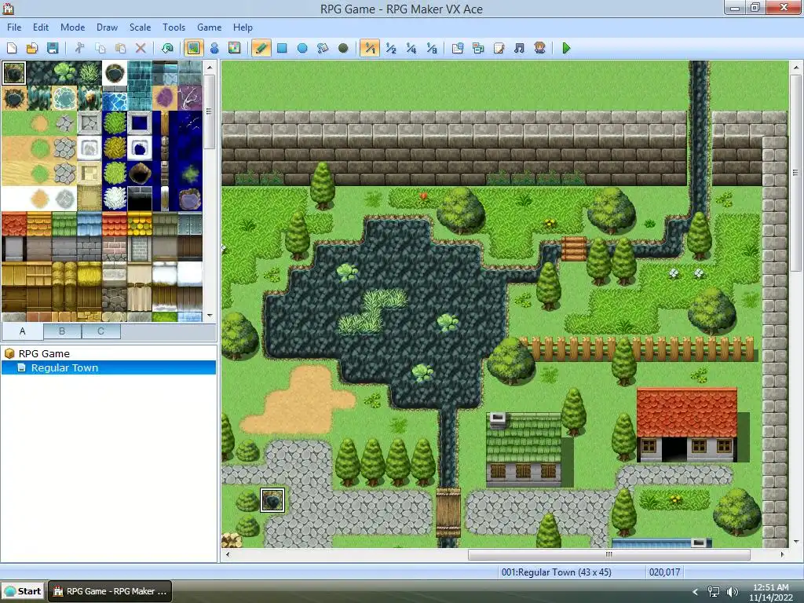The width and height of the screenshot is (804, 603).
Task: Open the Script Editor icon
Action: [499, 48]
